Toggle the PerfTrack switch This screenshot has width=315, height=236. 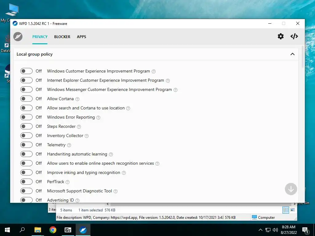coord(26,182)
